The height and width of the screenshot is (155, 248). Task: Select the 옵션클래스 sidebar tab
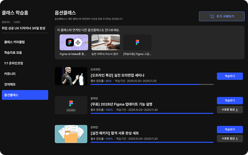click(x=25, y=95)
